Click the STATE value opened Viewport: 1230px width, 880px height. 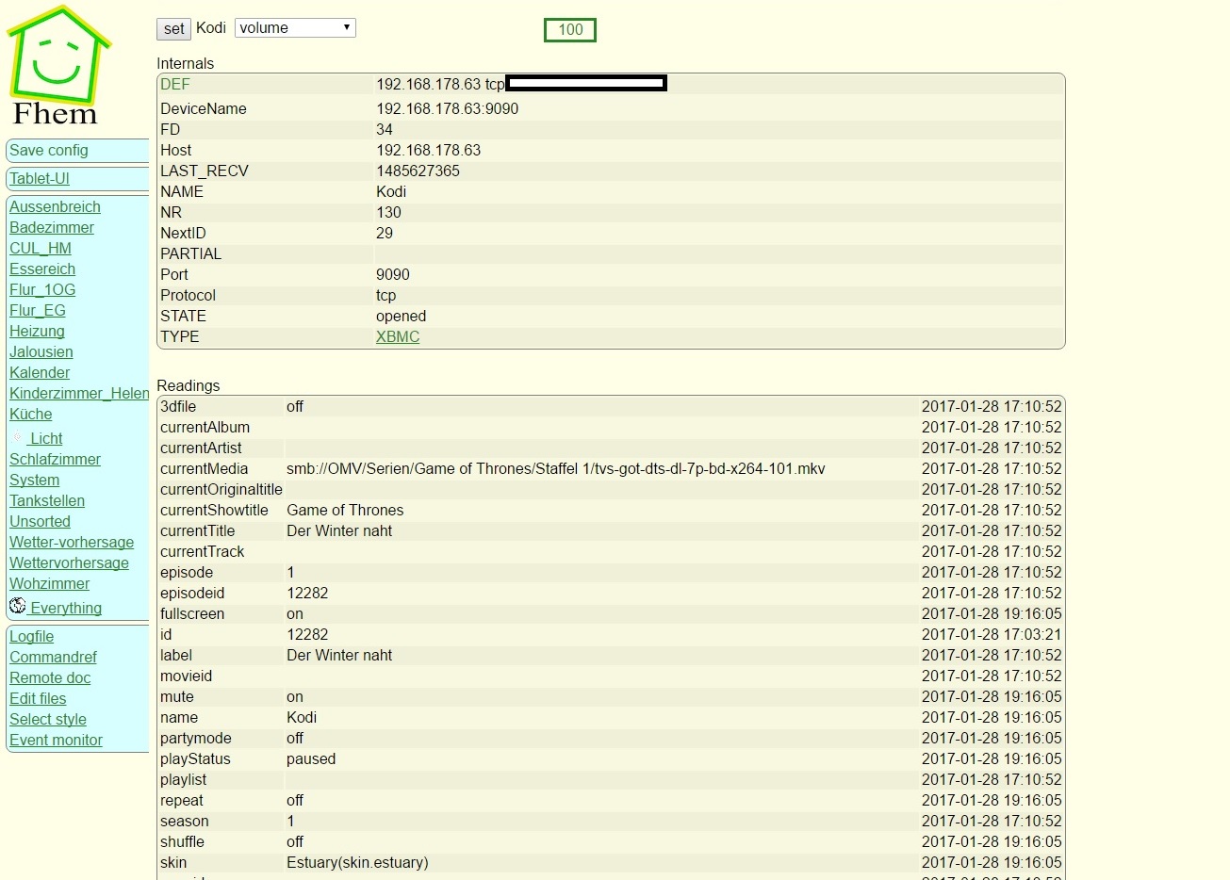[402, 317]
